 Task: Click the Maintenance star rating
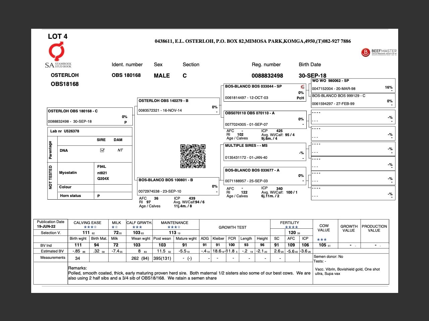pyautogui.click(x=174, y=227)
